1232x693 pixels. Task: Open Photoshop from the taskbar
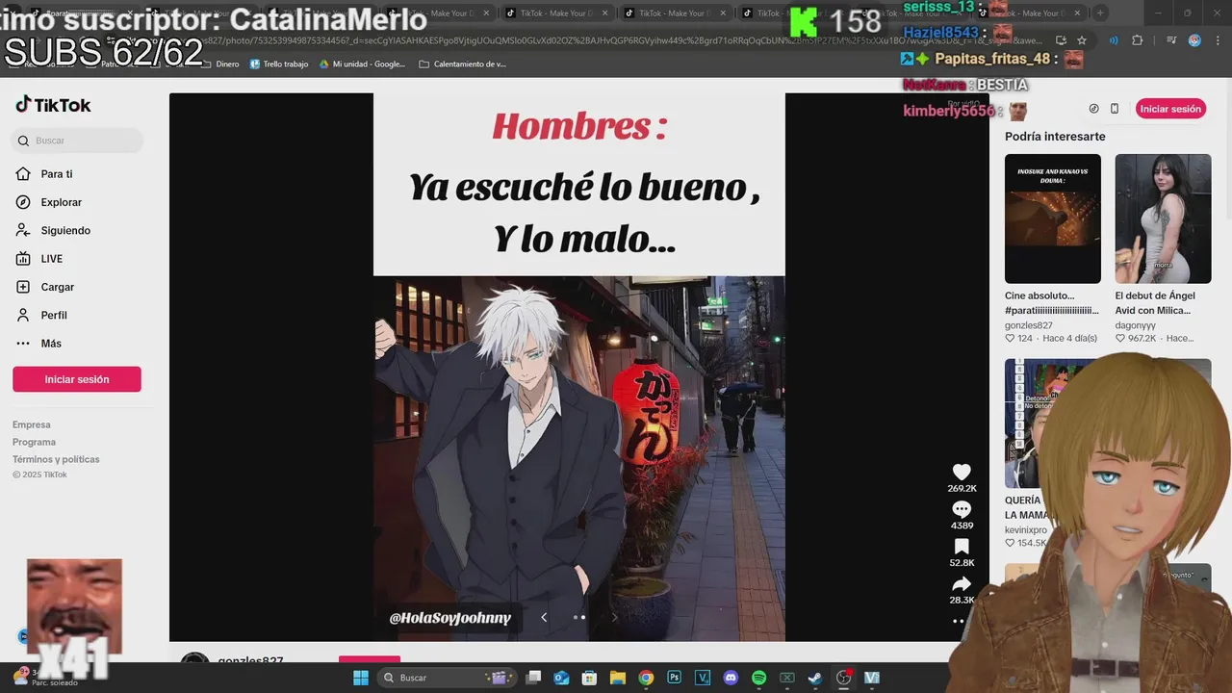pyautogui.click(x=674, y=678)
